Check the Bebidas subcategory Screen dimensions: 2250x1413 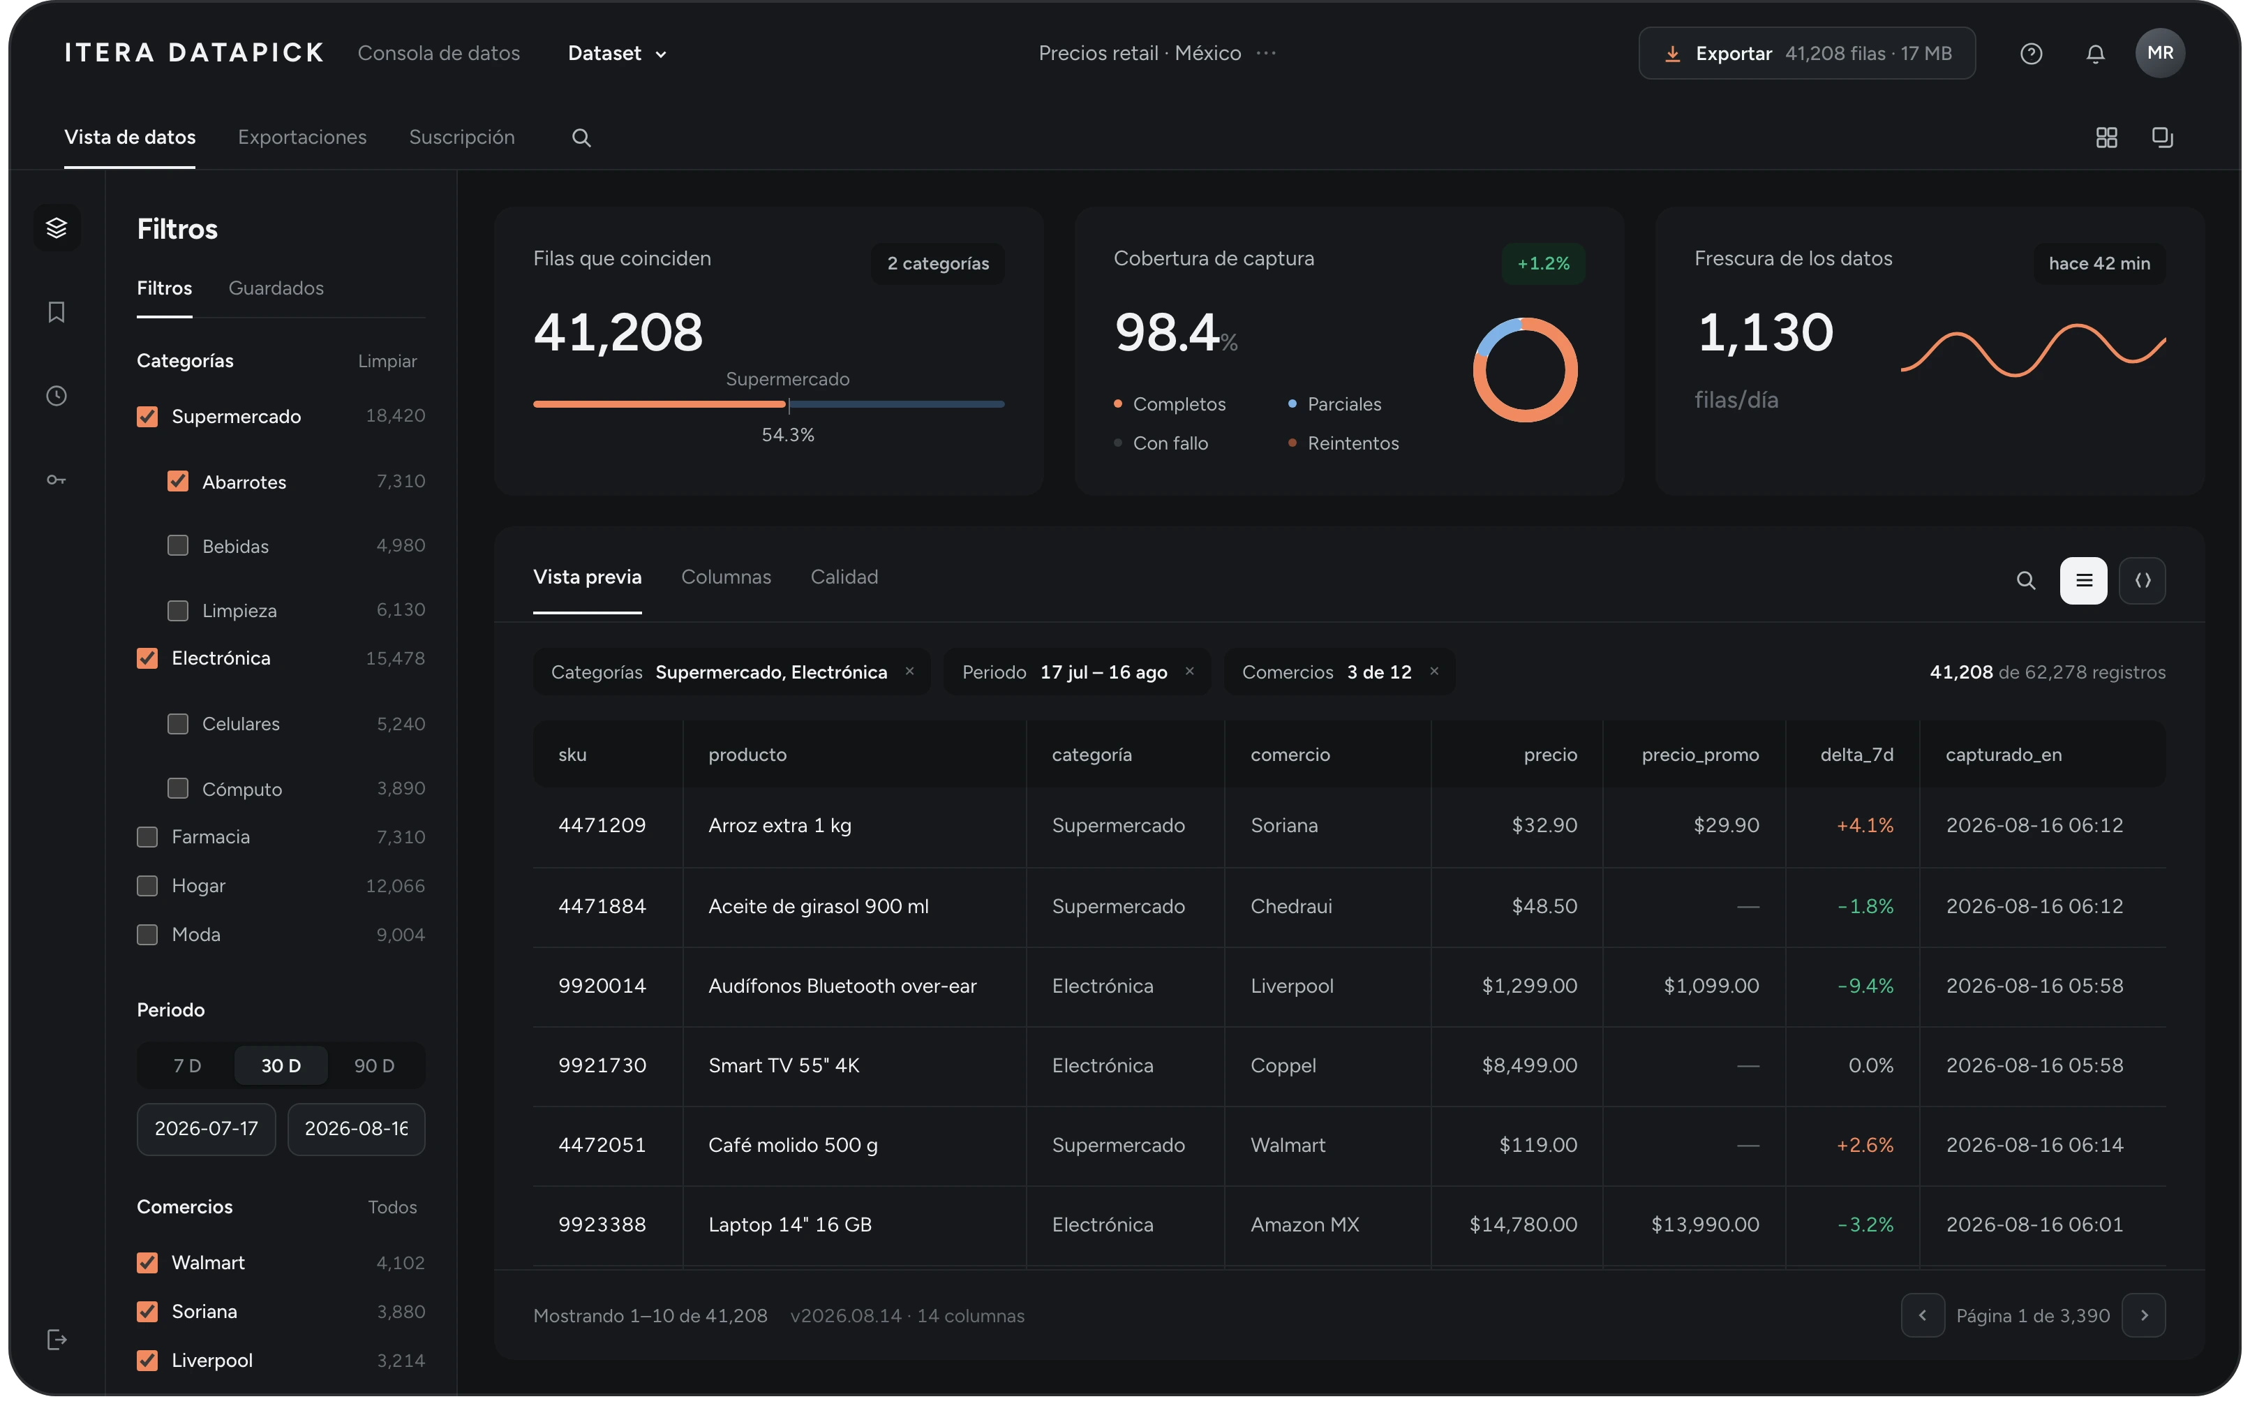tap(177, 545)
